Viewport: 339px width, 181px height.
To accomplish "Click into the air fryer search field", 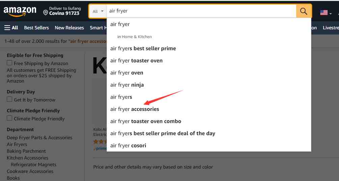I will [201, 11].
